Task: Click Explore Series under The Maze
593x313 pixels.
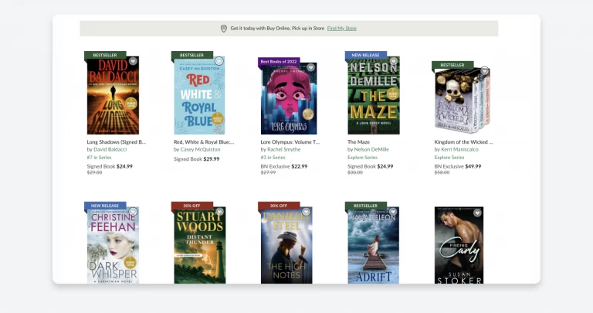Action: [362, 158]
